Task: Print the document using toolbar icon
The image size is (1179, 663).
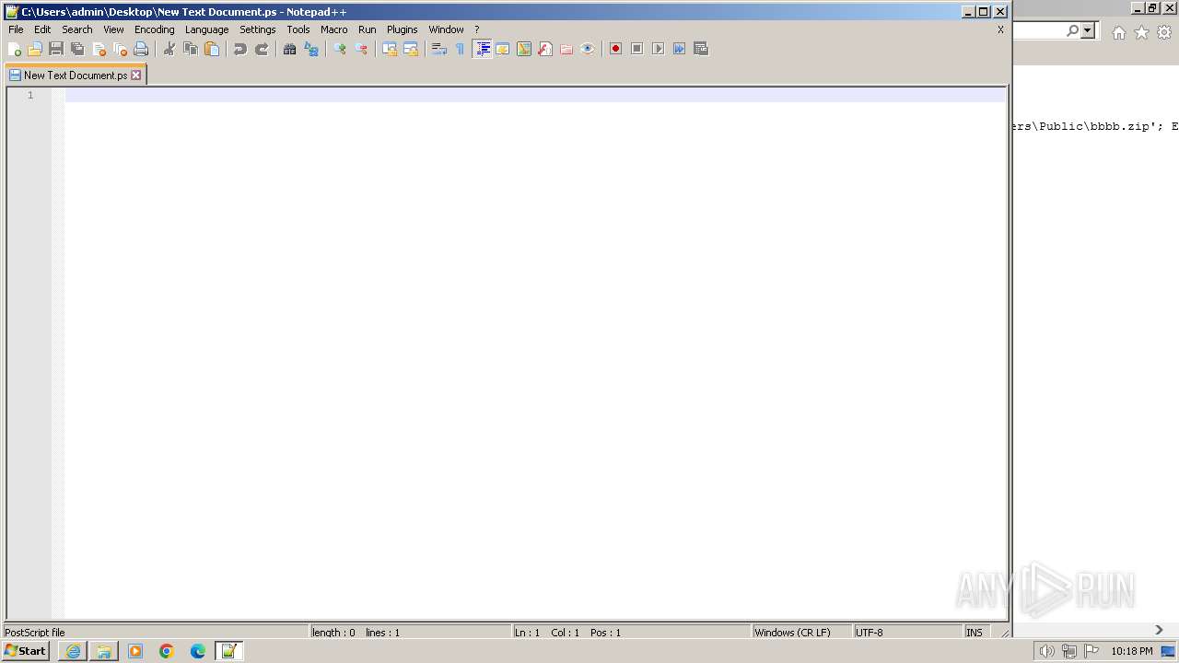Action: click(141, 49)
